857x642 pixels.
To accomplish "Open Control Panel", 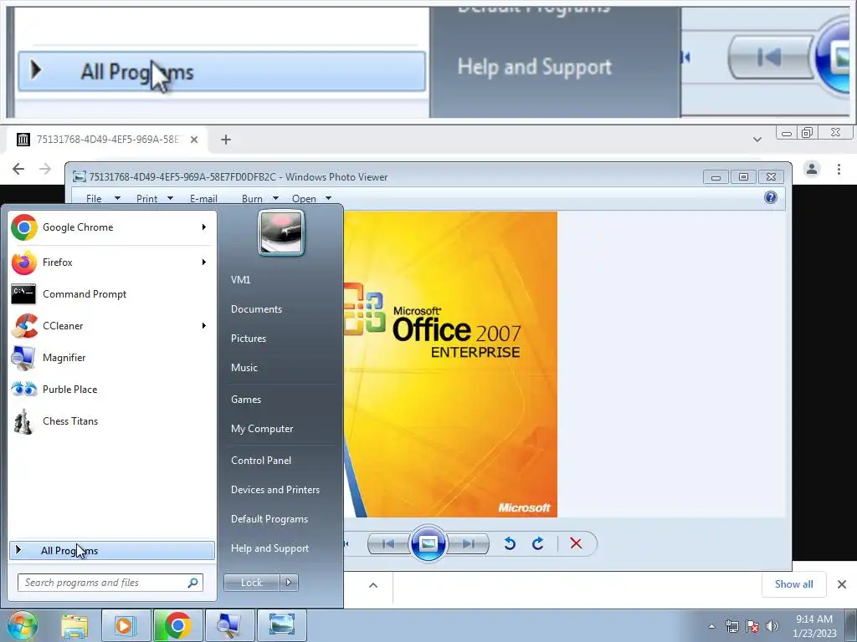I will click(261, 461).
